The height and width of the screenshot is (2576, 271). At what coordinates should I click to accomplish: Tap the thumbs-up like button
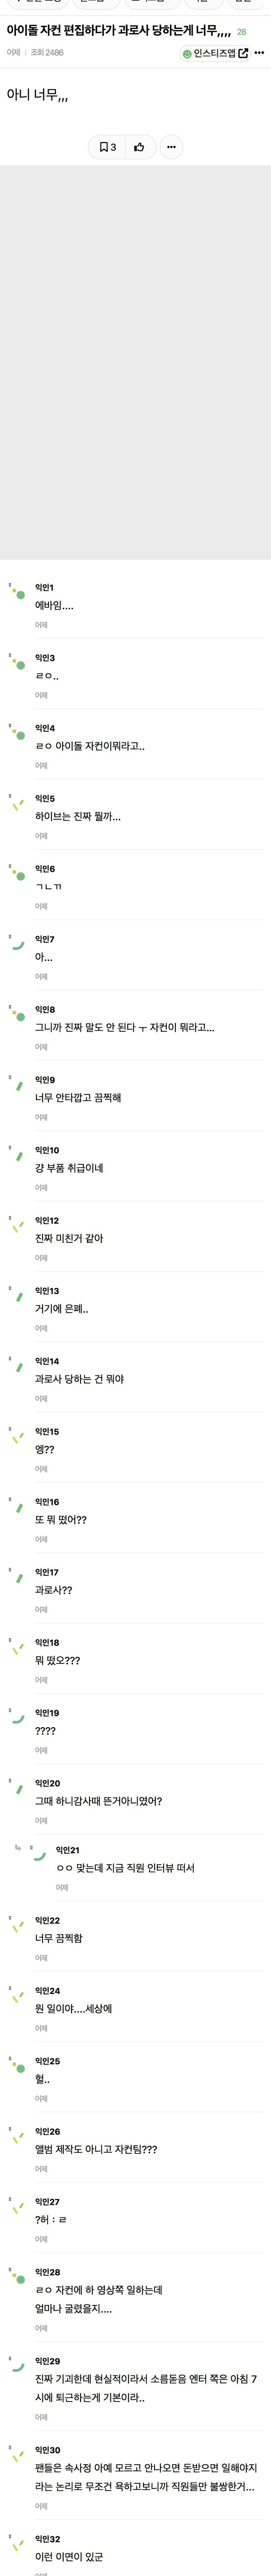click(x=139, y=147)
